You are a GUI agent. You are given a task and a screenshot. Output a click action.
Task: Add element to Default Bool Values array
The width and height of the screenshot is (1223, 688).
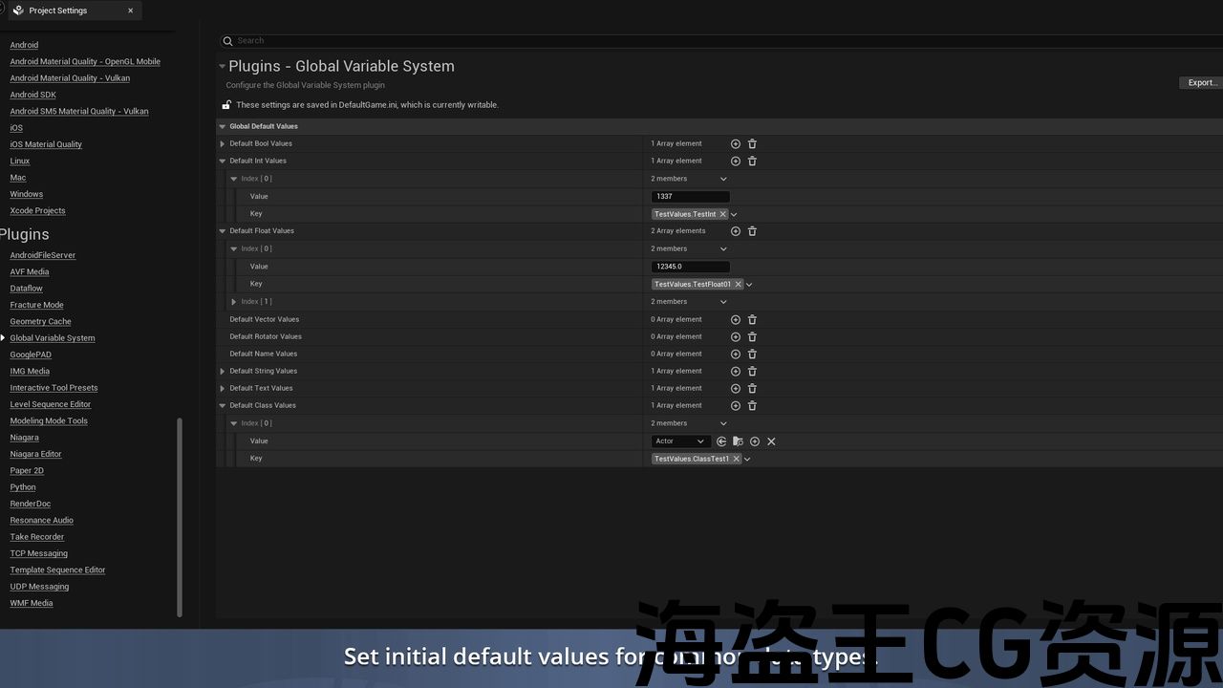pyautogui.click(x=736, y=144)
